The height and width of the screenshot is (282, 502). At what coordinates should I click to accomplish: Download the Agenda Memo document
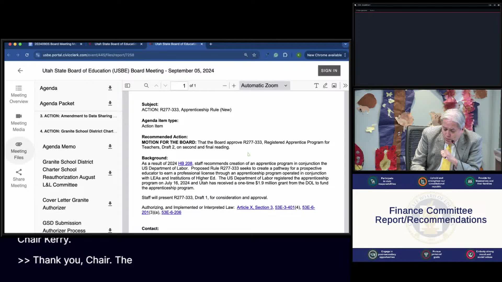[110, 147]
